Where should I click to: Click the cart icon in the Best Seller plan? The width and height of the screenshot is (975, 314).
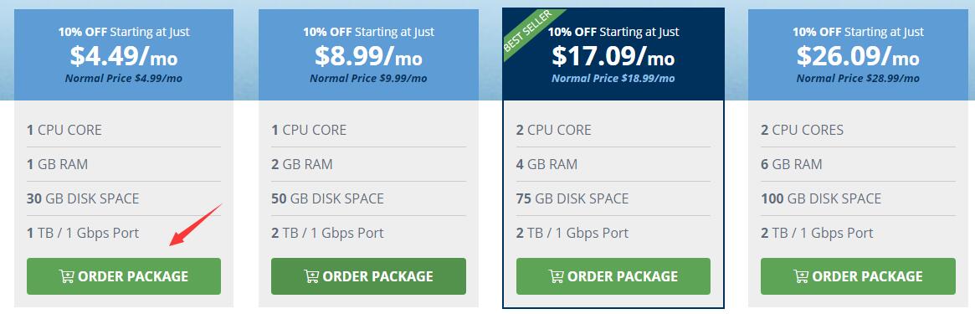coord(556,276)
